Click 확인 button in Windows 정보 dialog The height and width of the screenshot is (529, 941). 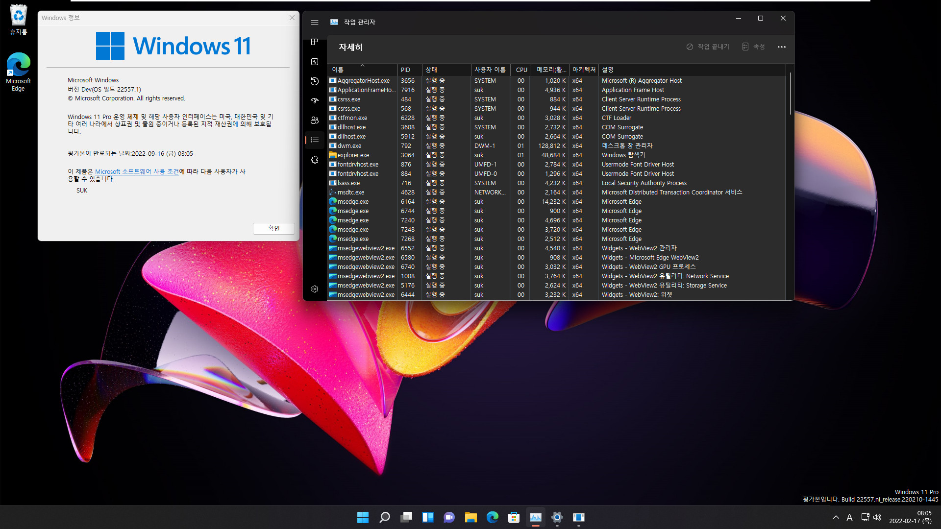273,229
